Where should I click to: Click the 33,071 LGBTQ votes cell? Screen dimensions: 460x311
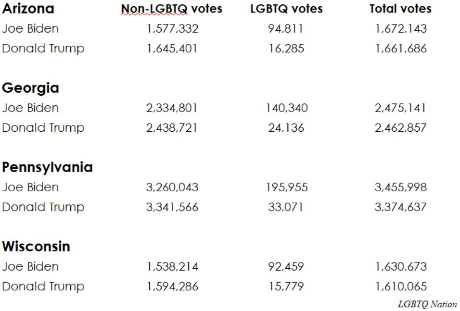[286, 207]
